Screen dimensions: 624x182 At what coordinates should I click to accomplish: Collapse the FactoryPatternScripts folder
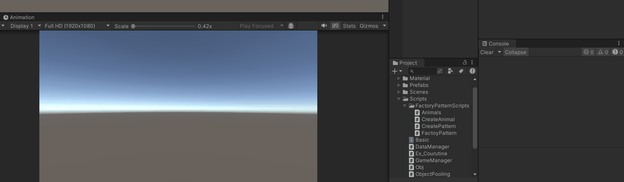point(405,106)
